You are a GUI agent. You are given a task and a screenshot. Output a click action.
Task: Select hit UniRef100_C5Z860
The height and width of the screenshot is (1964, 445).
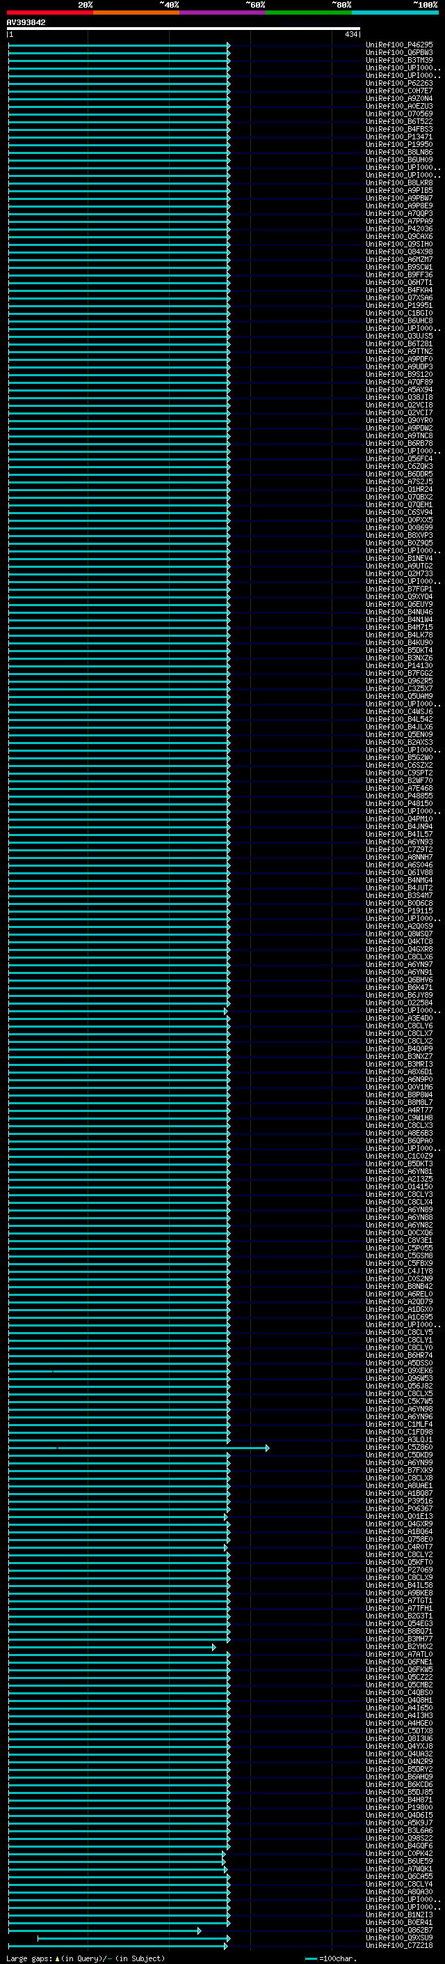pyautogui.click(x=399, y=1447)
